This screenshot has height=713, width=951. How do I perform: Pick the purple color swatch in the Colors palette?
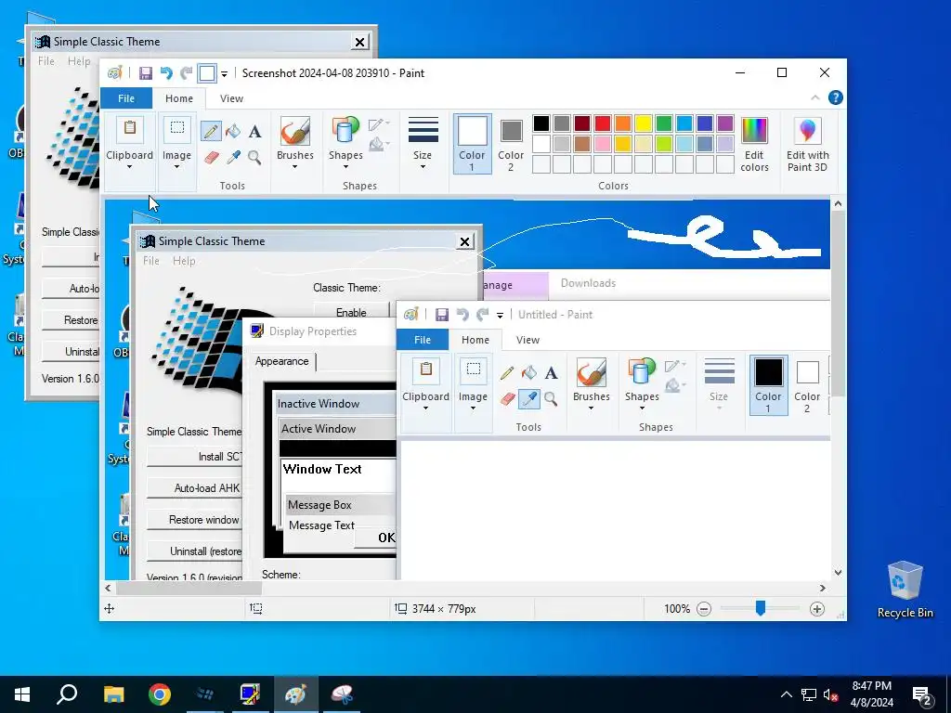pos(724,123)
